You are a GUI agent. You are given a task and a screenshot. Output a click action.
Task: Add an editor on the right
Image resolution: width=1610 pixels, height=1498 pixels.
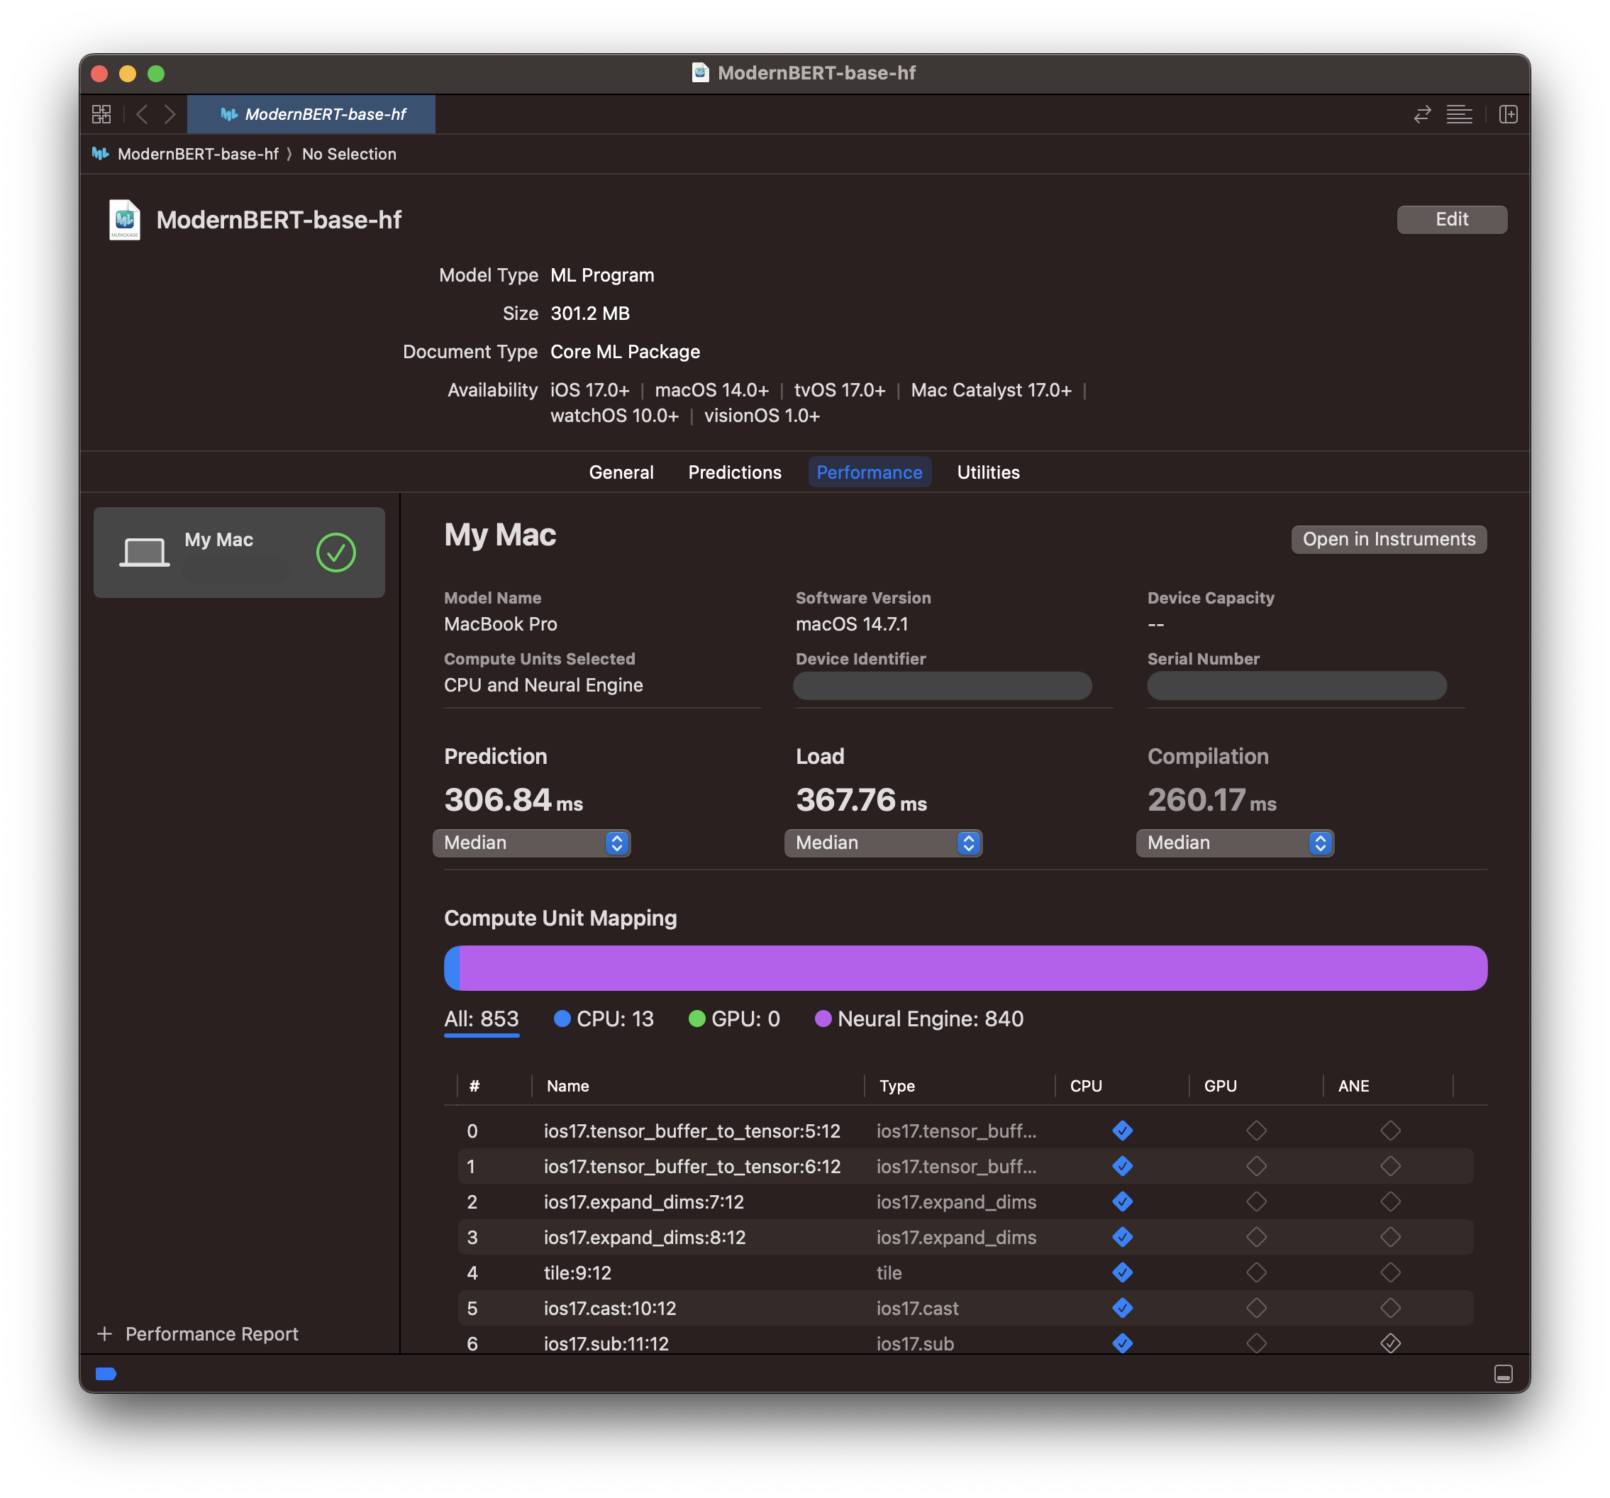click(1508, 114)
